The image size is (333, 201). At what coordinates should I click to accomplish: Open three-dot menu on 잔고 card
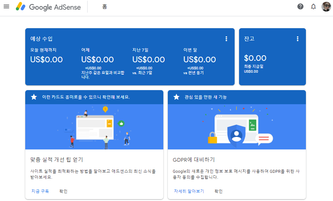[297, 39]
